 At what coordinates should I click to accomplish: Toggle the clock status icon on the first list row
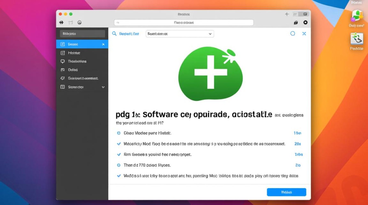point(119,133)
